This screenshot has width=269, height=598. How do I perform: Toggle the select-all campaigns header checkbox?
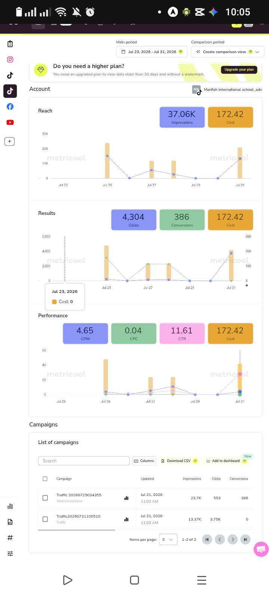pos(45,479)
